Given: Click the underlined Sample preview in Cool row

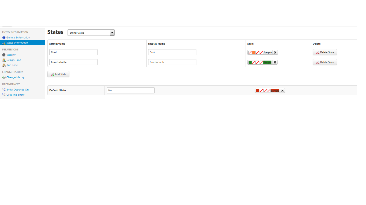Looking at the screenshot, I should click(x=267, y=53).
